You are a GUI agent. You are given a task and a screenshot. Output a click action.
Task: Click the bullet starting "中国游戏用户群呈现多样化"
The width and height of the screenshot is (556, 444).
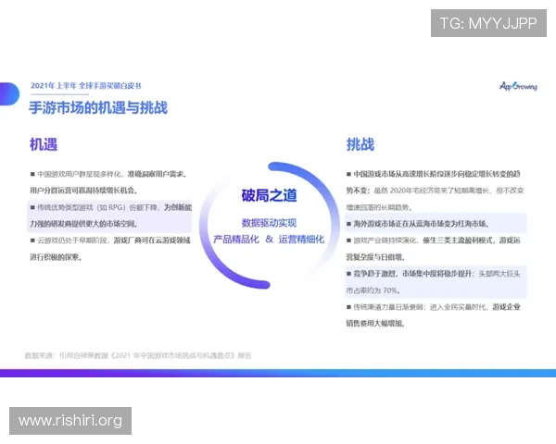108,182
